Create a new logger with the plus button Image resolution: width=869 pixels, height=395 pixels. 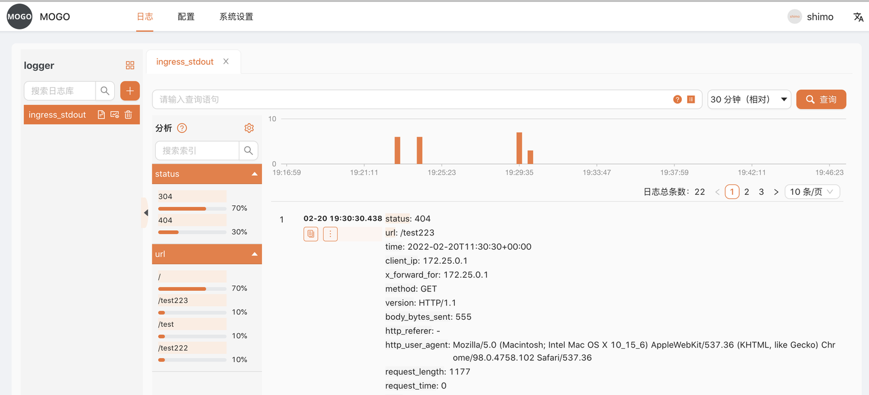pyautogui.click(x=130, y=91)
